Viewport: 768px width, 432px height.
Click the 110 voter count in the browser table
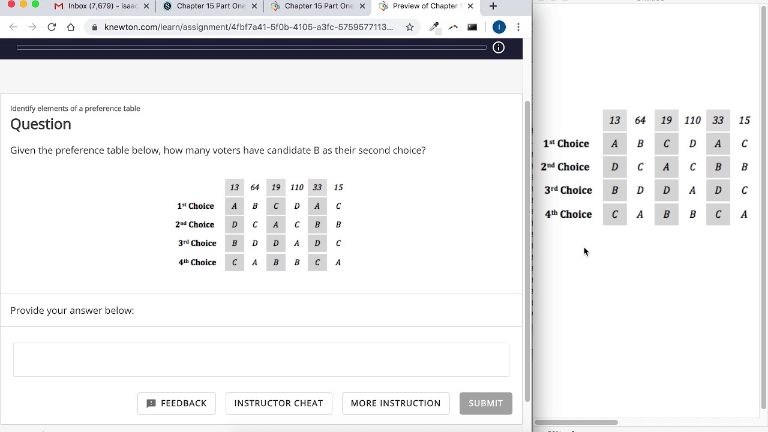296,187
